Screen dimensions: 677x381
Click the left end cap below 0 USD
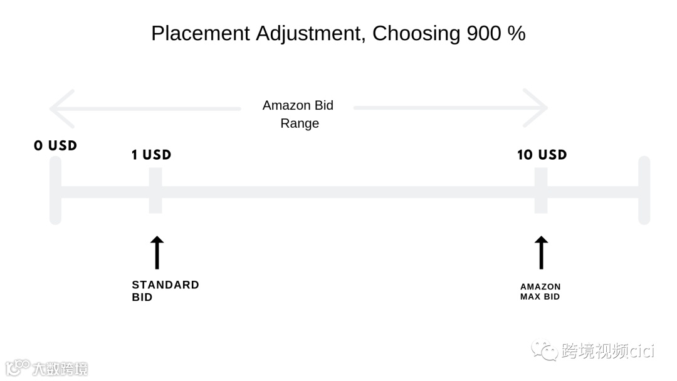pyautogui.click(x=55, y=190)
